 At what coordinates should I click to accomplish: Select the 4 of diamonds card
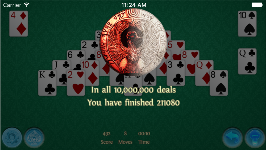click(x=19, y=24)
